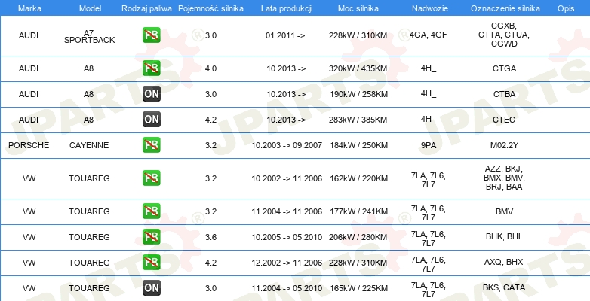Click the petrol icon in the A7 Sportback row
590x301 pixels.
point(151,35)
